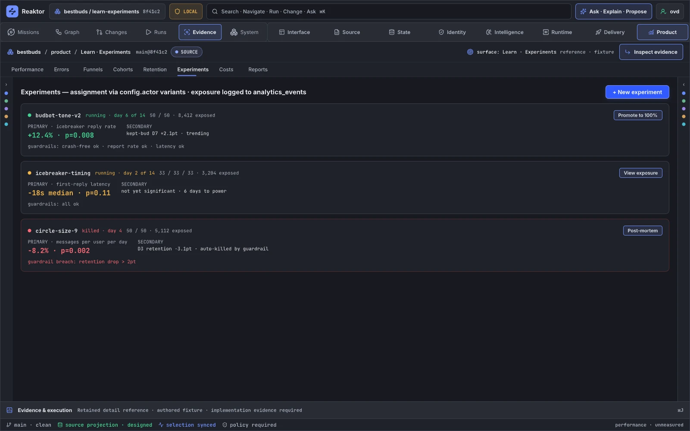Click the product breadcrumb link
The image size is (690, 431).
61,52
